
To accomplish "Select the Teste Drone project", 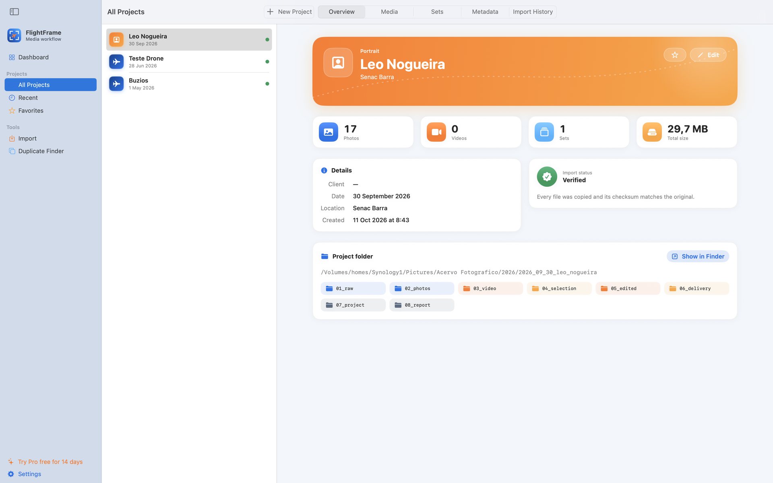I will pyautogui.click(x=189, y=62).
